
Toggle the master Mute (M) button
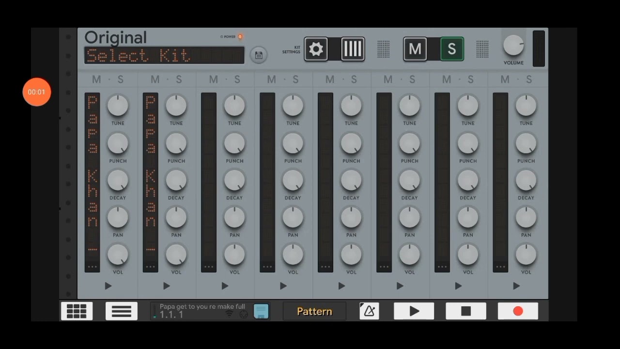click(x=415, y=49)
